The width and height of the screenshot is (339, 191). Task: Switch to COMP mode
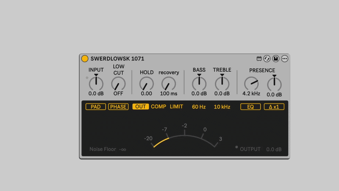point(158,107)
